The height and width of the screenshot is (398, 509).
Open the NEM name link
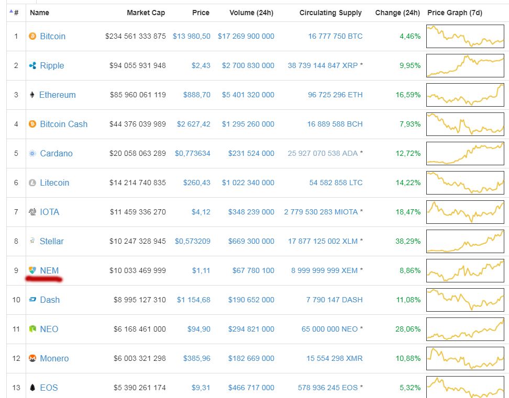(x=49, y=270)
